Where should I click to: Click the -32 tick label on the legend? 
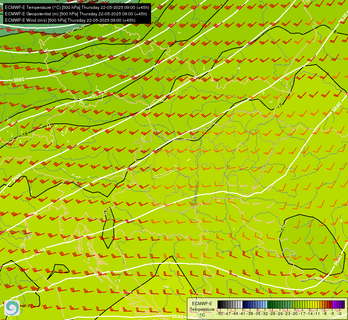[265, 314]
